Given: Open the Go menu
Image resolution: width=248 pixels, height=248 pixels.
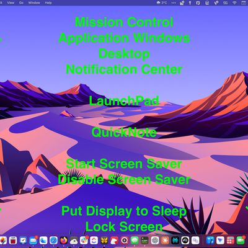Looking at the screenshot, I should tap(21, 3).
